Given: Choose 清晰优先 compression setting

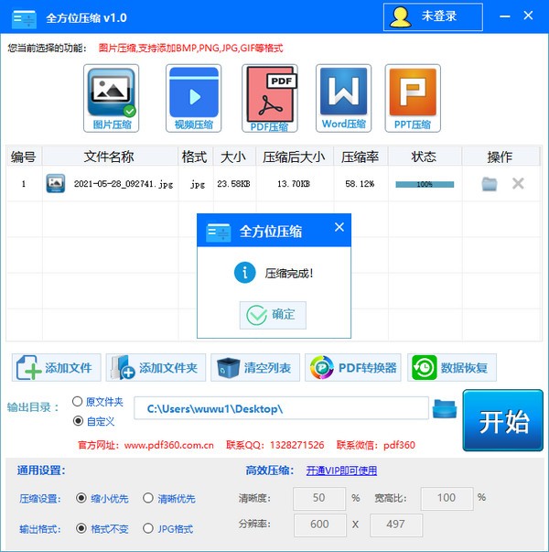Looking at the screenshot, I should pyautogui.click(x=148, y=499).
